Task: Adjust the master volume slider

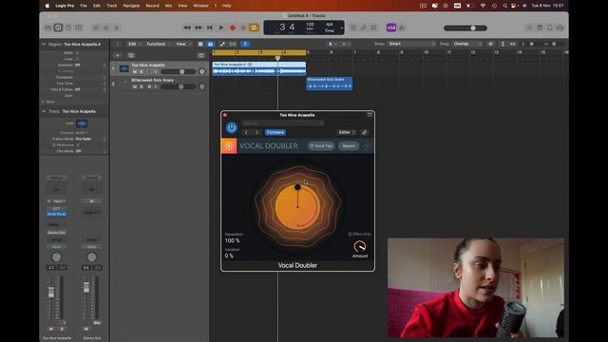Action: (x=465, y=28)
